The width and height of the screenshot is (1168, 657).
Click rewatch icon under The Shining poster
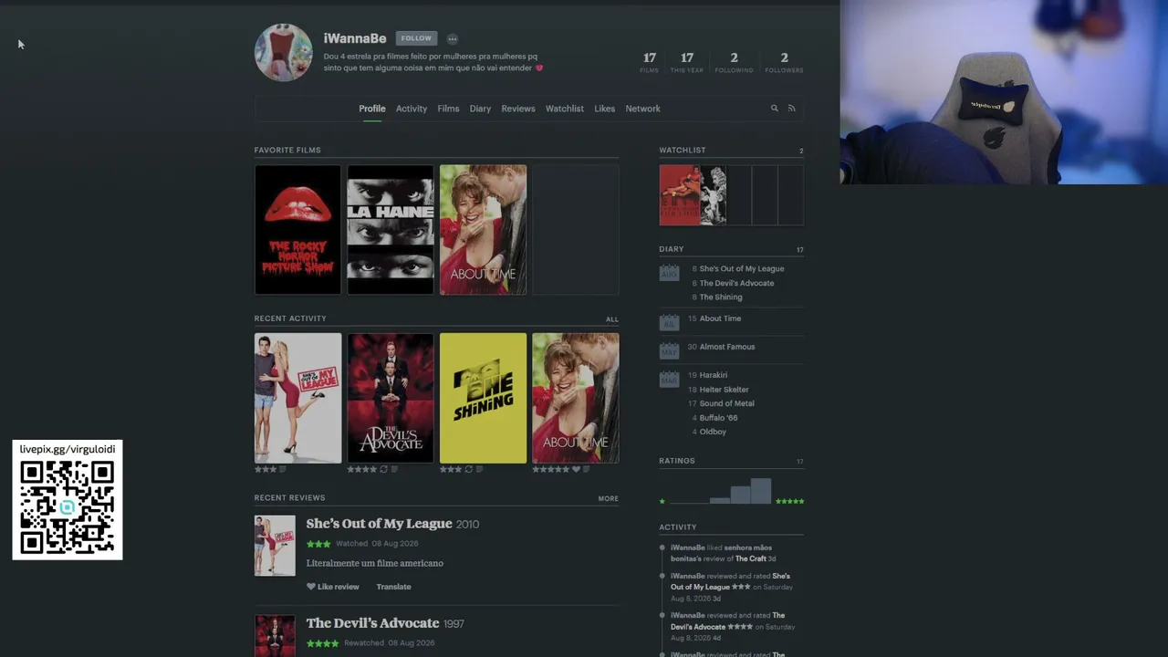[468, 470]
